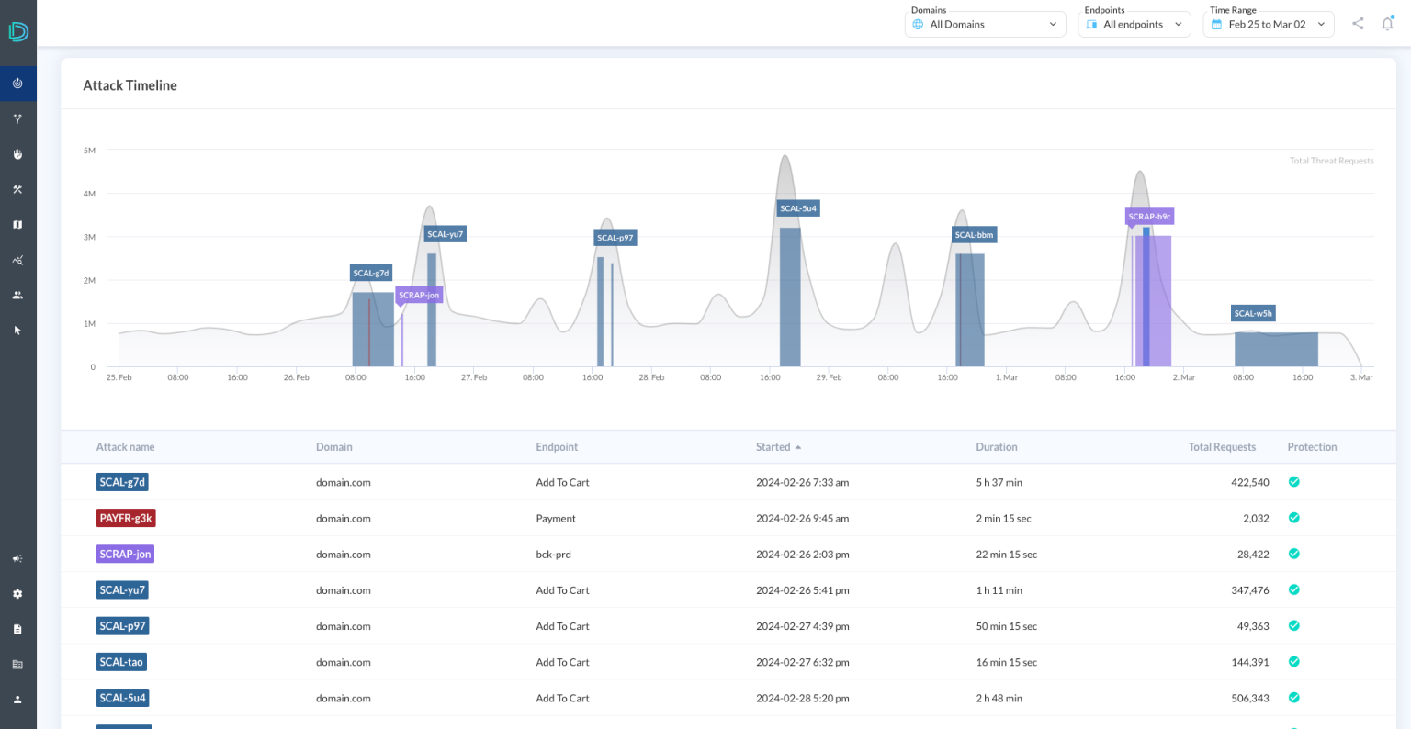This screenshot has height=729, width=1411.
Task: Open the Domains dropdown
Action: (985, 24)
